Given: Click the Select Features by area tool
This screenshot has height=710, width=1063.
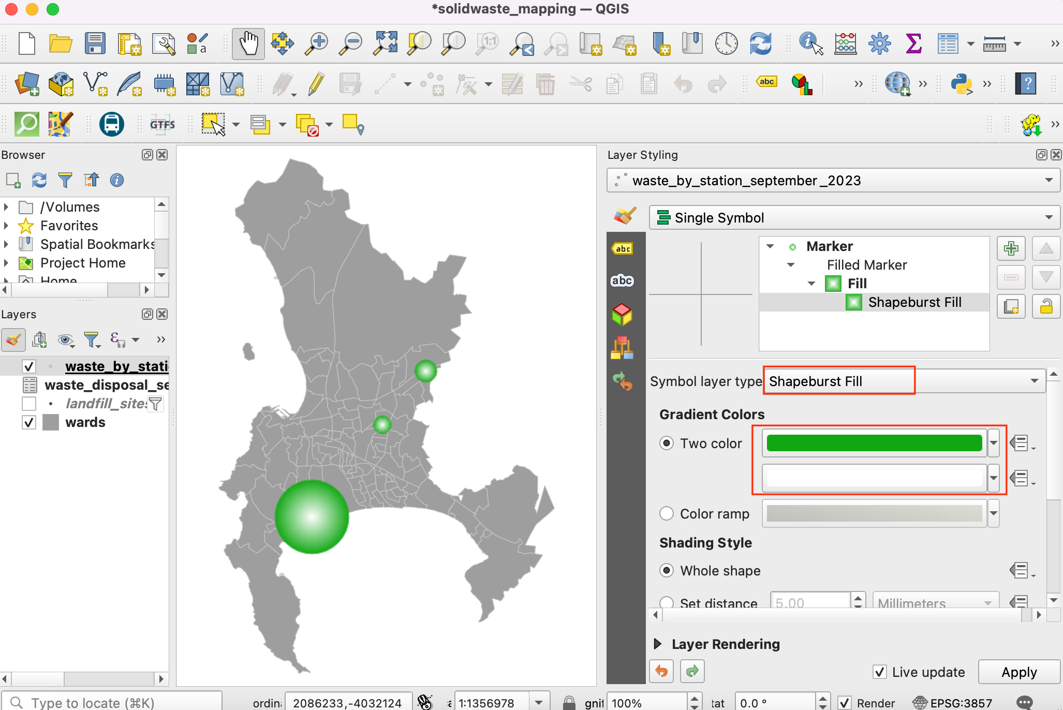Looking at the screenshot, I should 213,124.
